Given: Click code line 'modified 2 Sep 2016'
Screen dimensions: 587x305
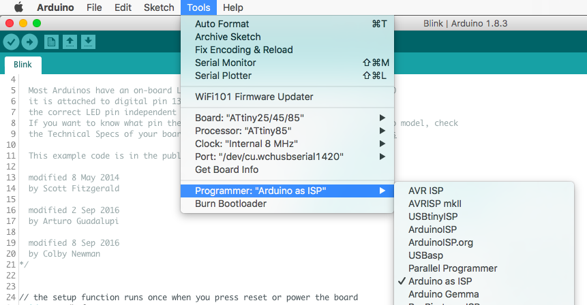Looking at the screenshot, I should pos(74,210).
